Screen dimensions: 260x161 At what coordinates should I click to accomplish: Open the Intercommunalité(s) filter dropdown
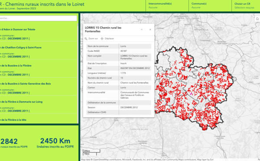(x=167, y=6)
